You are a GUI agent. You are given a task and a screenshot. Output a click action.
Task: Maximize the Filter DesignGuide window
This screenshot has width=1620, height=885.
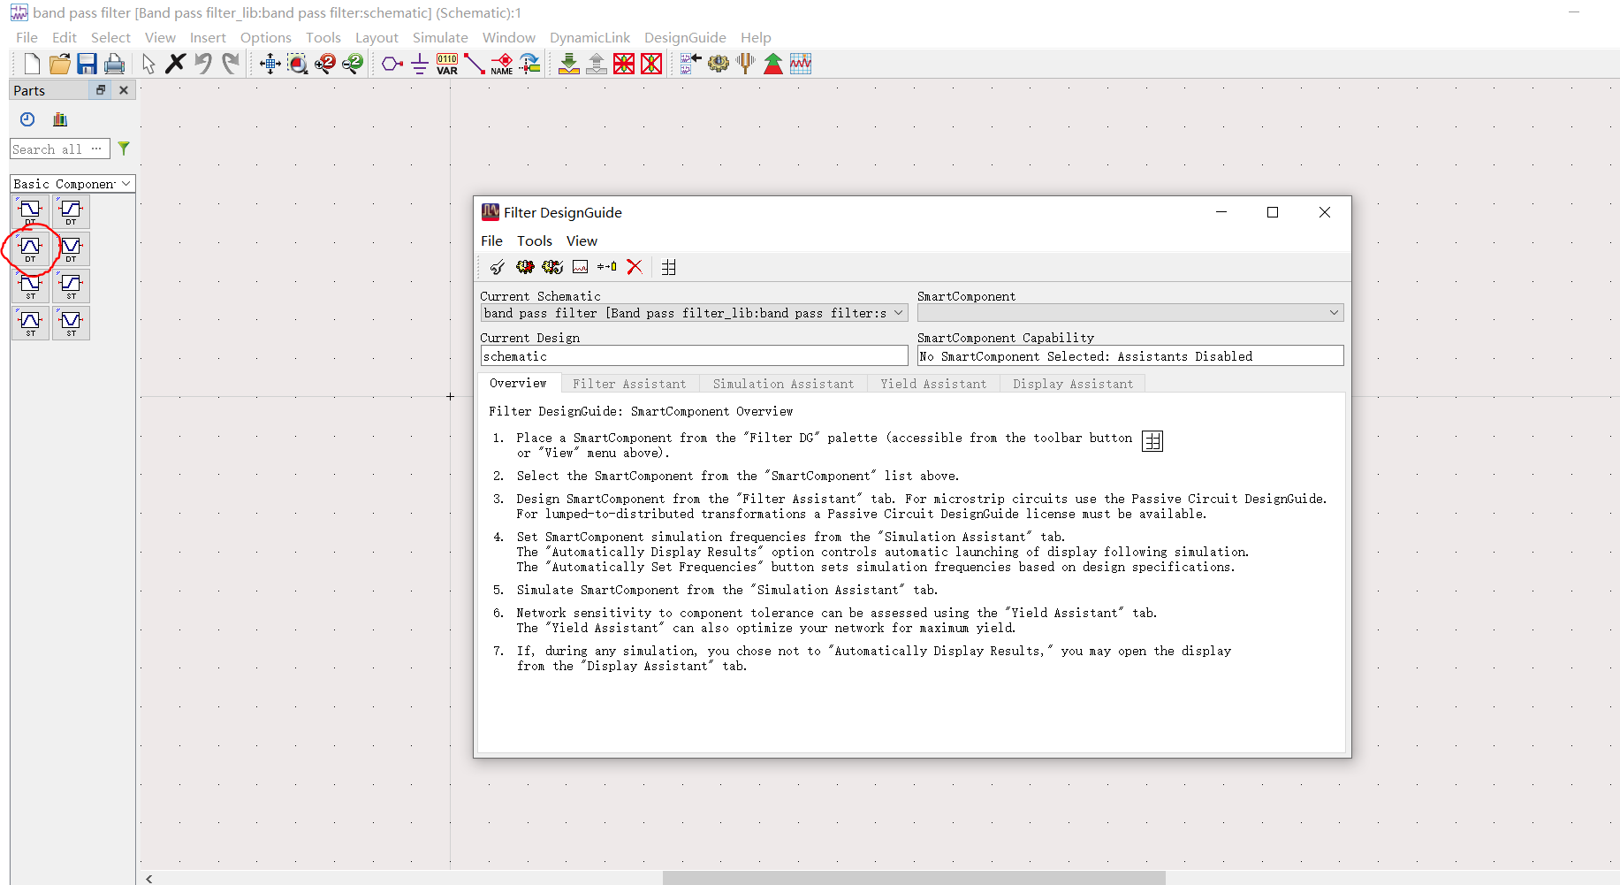(1273, 212)
